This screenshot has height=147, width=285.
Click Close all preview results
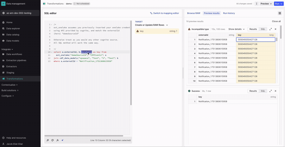point(276,21)
